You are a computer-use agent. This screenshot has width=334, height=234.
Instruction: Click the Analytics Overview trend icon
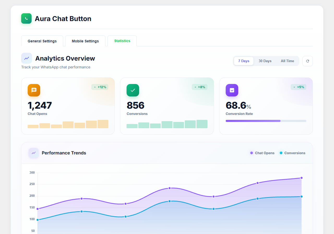26,58
